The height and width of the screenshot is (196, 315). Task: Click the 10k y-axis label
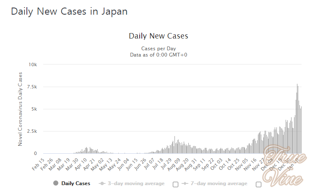[x=33, y=64]
